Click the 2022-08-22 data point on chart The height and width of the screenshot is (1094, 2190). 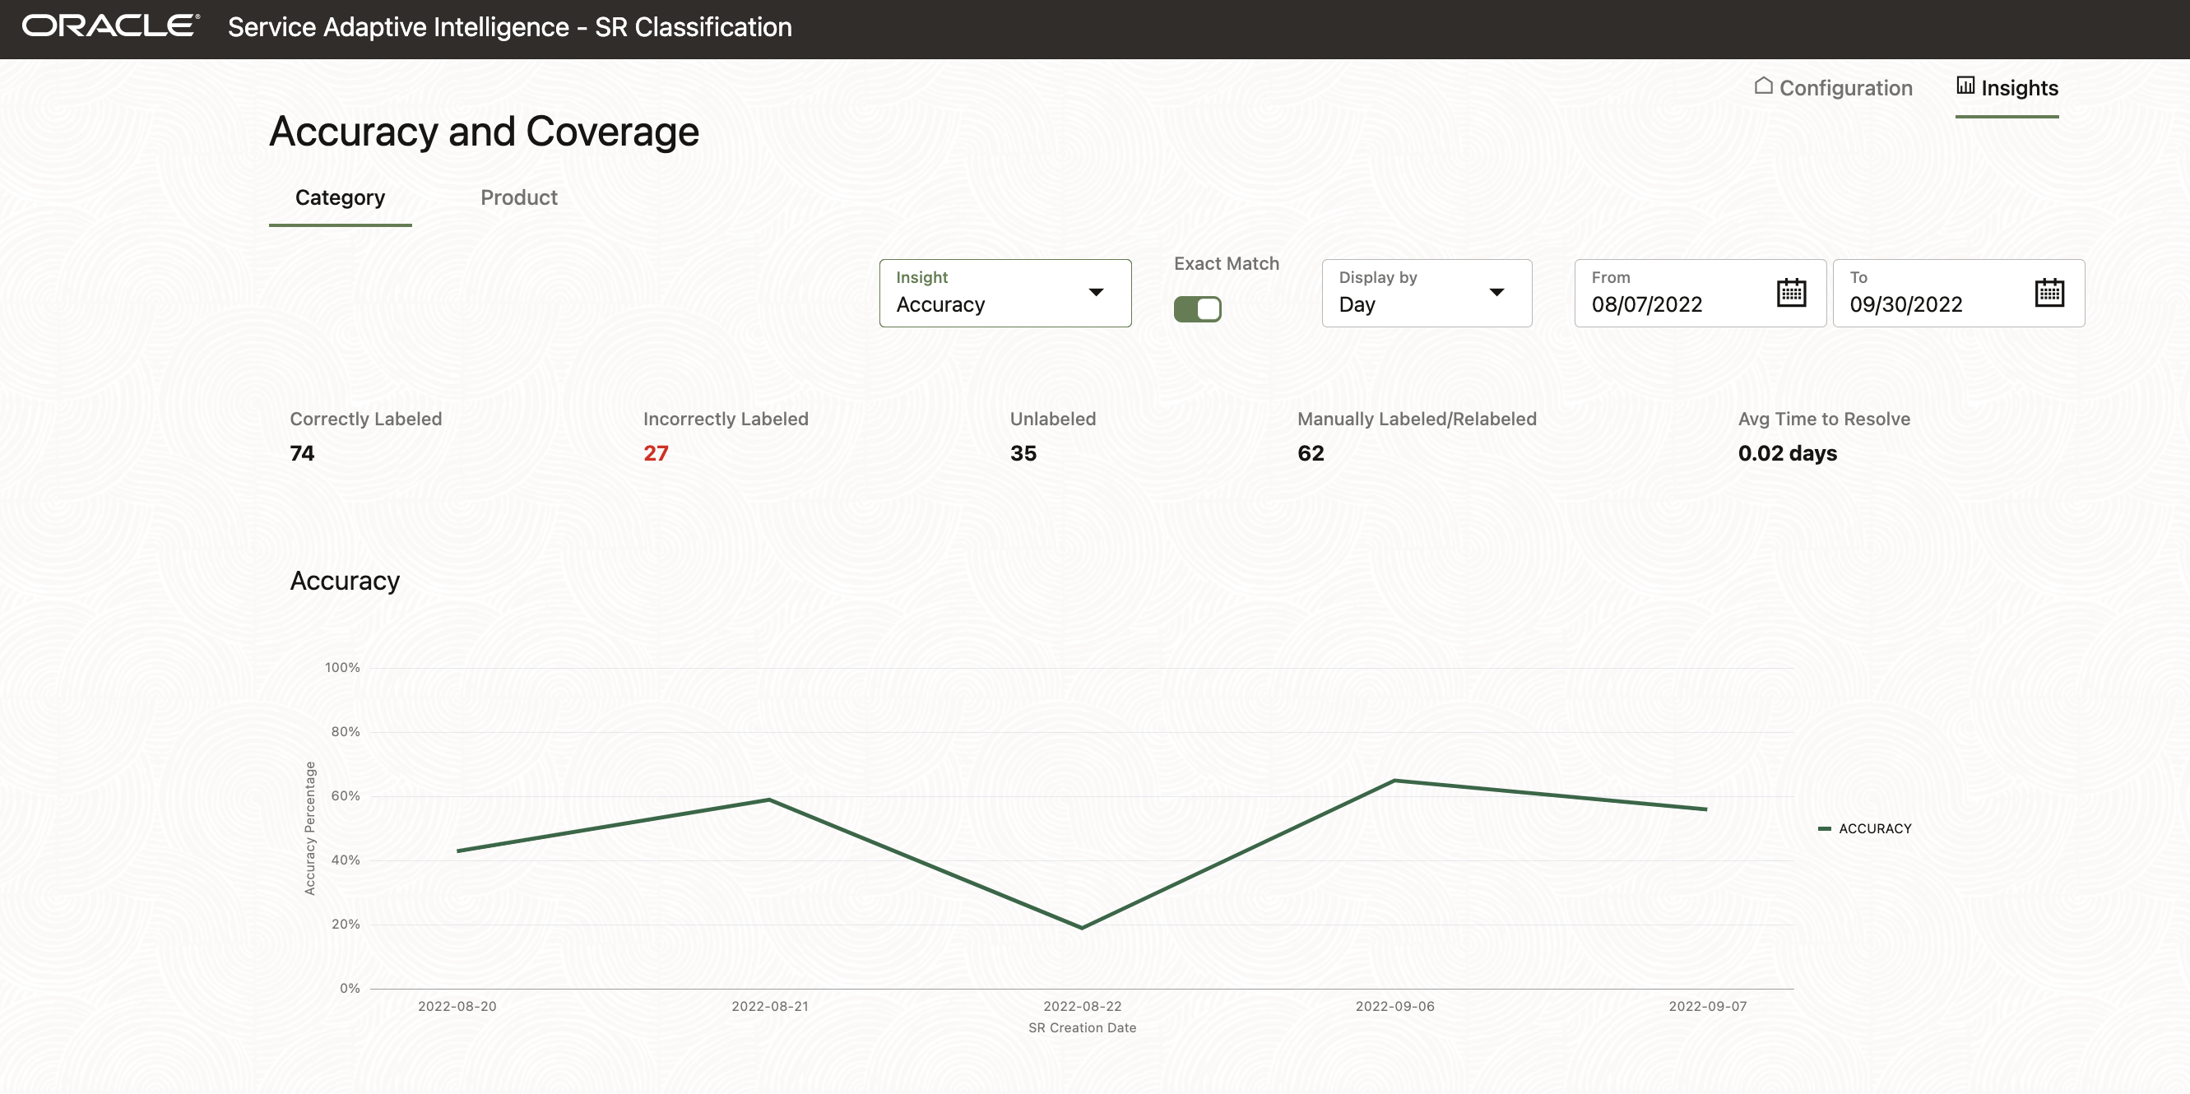coord(1081,927)
